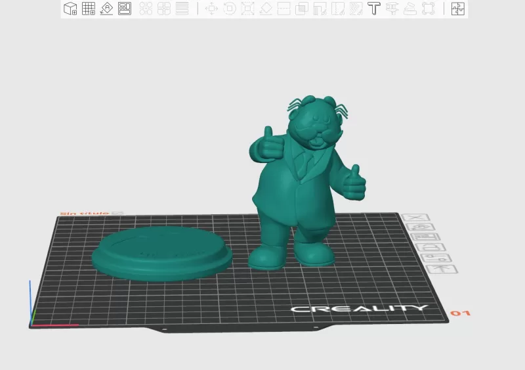Click the Split to parts icon
Viewport: 525px width, 370px height.
(163, 9)
